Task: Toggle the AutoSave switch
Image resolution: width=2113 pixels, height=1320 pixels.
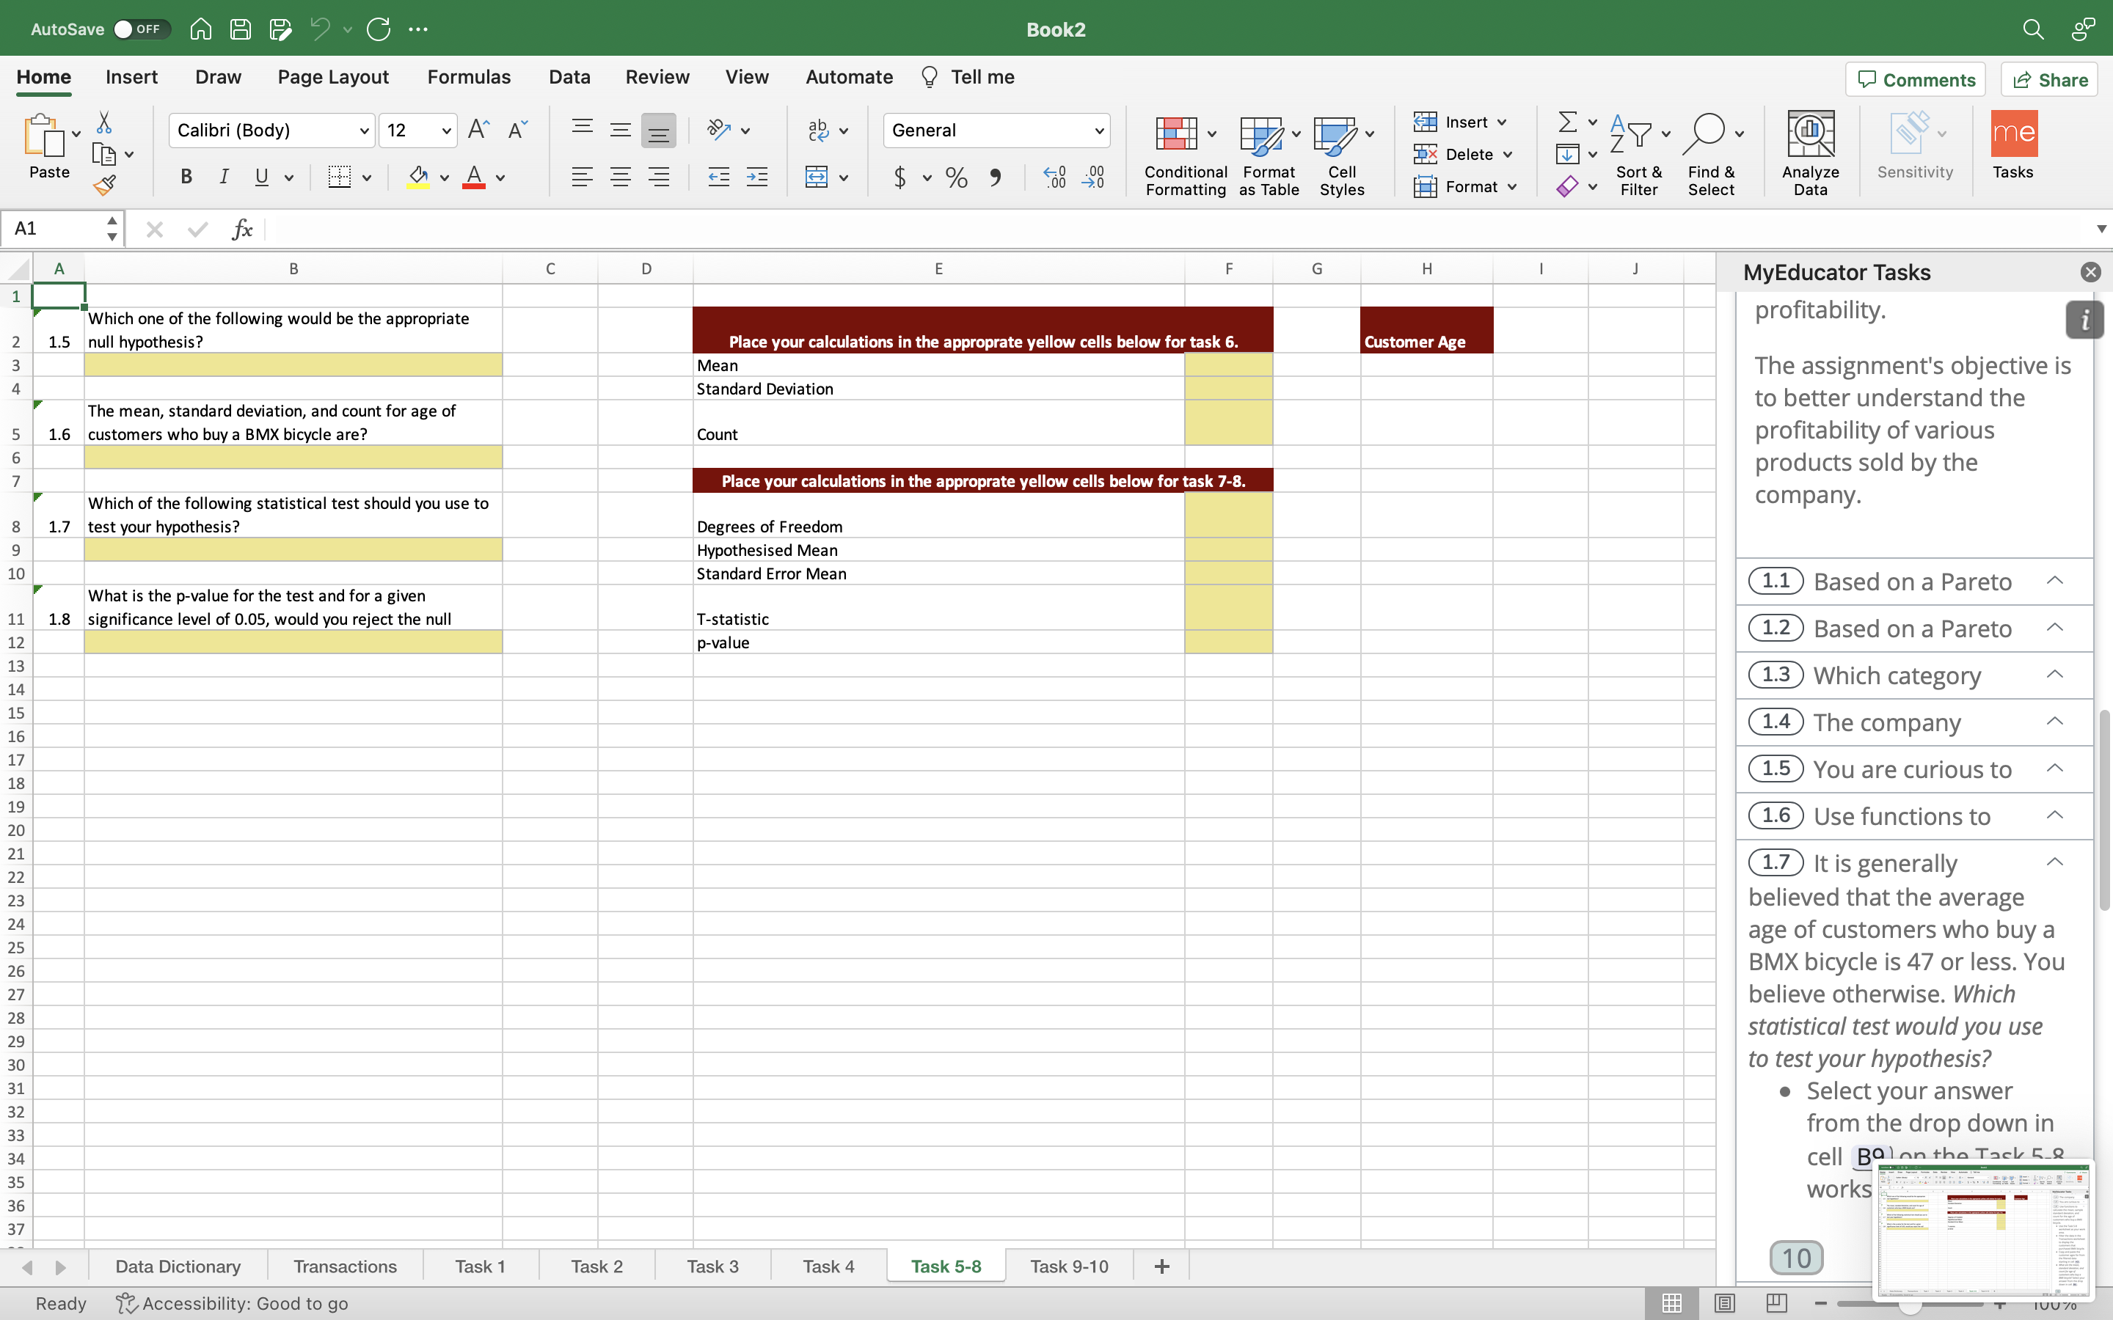Action: 139,29
